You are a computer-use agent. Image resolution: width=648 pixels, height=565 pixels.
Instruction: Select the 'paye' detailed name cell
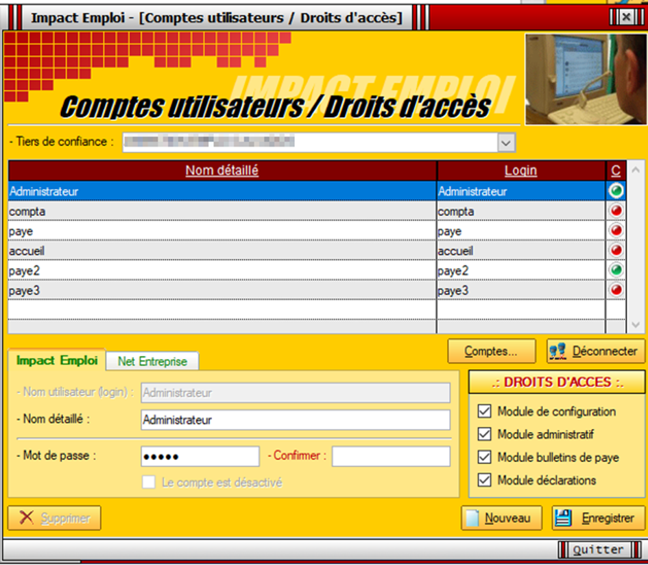pos(222,231)
